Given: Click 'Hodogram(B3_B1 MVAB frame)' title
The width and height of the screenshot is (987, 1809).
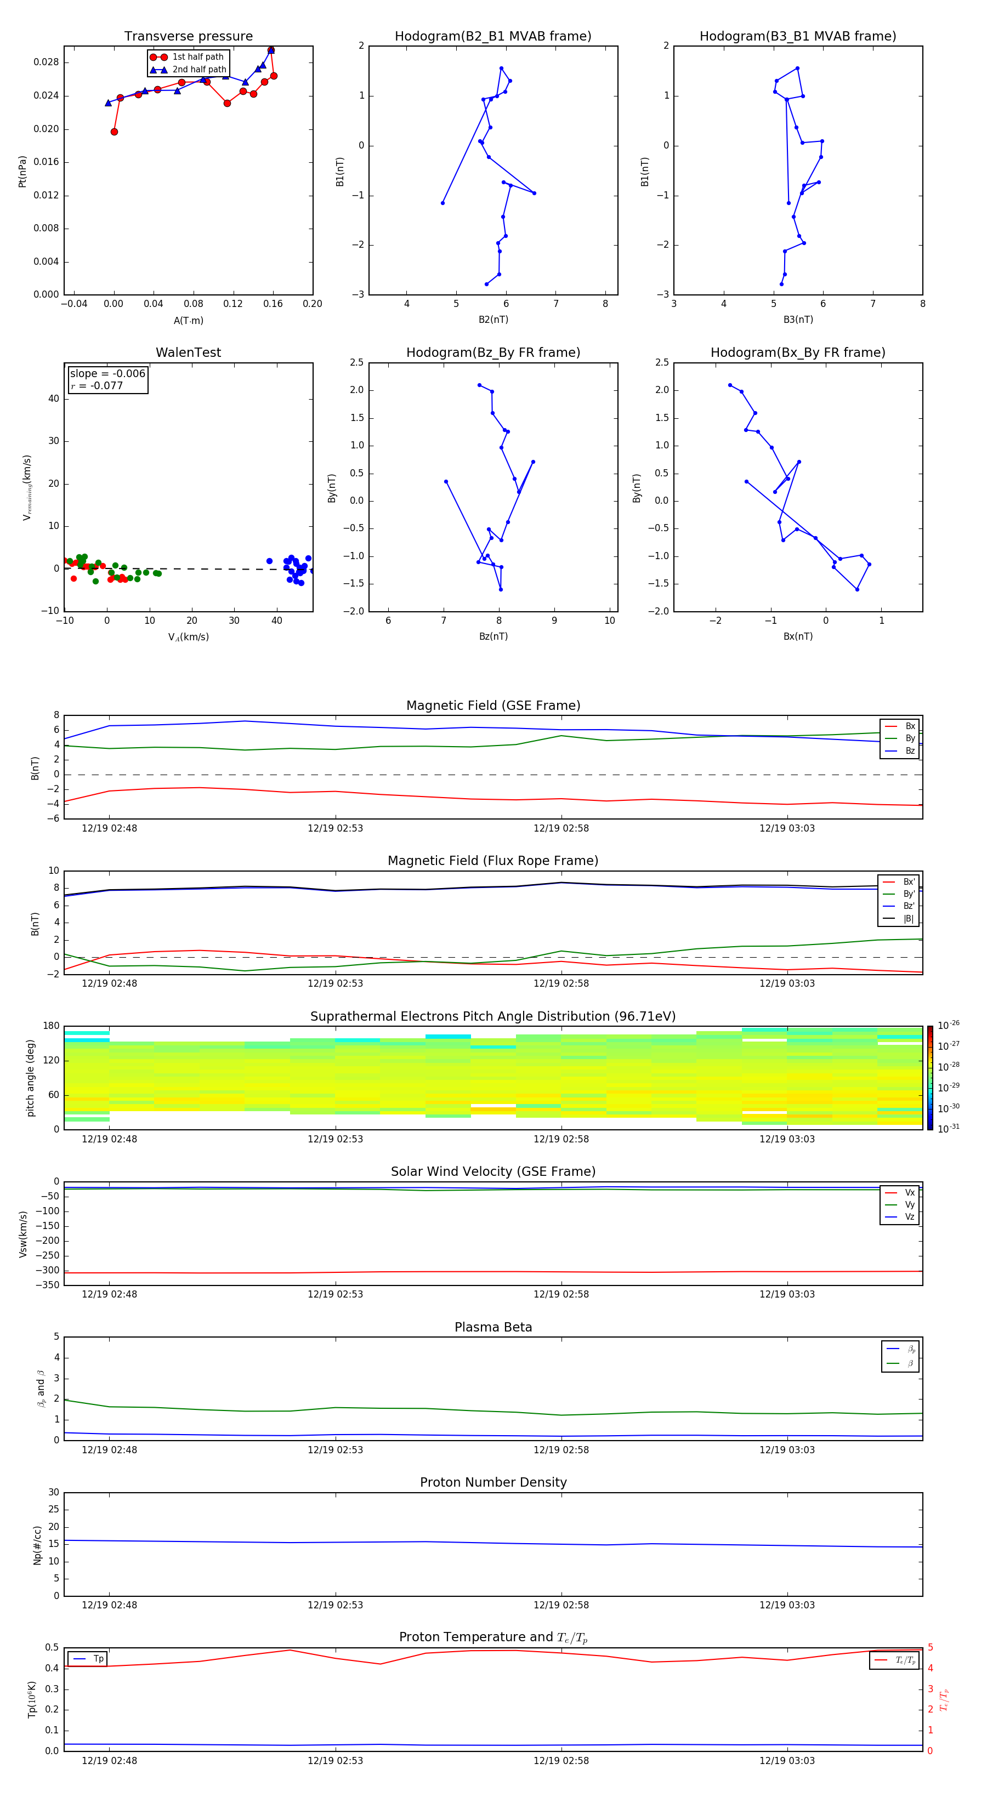Looking at the screenshot, I should tap(798, 37).
